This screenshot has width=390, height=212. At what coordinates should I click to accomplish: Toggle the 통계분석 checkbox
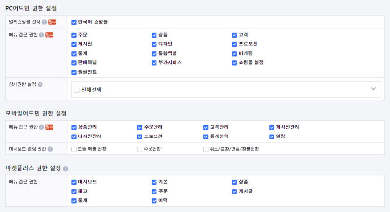coord(206,136)
